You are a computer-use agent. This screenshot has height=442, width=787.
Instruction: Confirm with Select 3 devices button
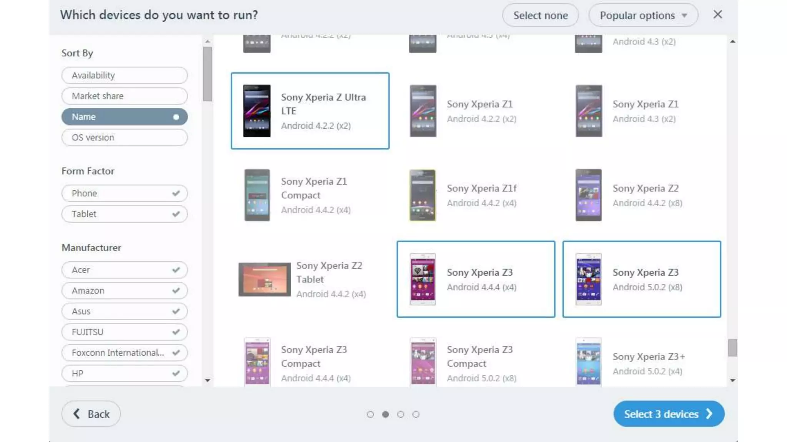[668, 414]
